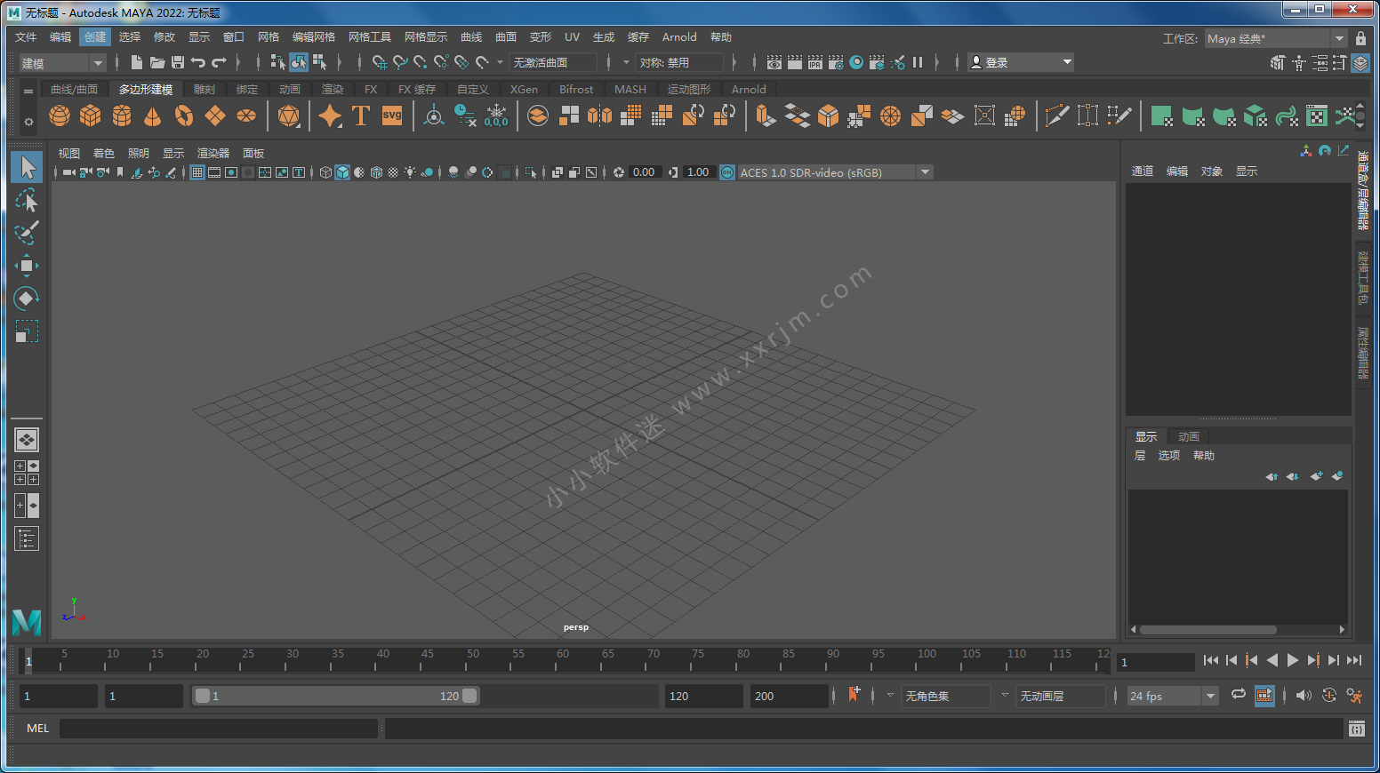Click the MEL command line input field
1380x773 pixels.
click(219, 729)
